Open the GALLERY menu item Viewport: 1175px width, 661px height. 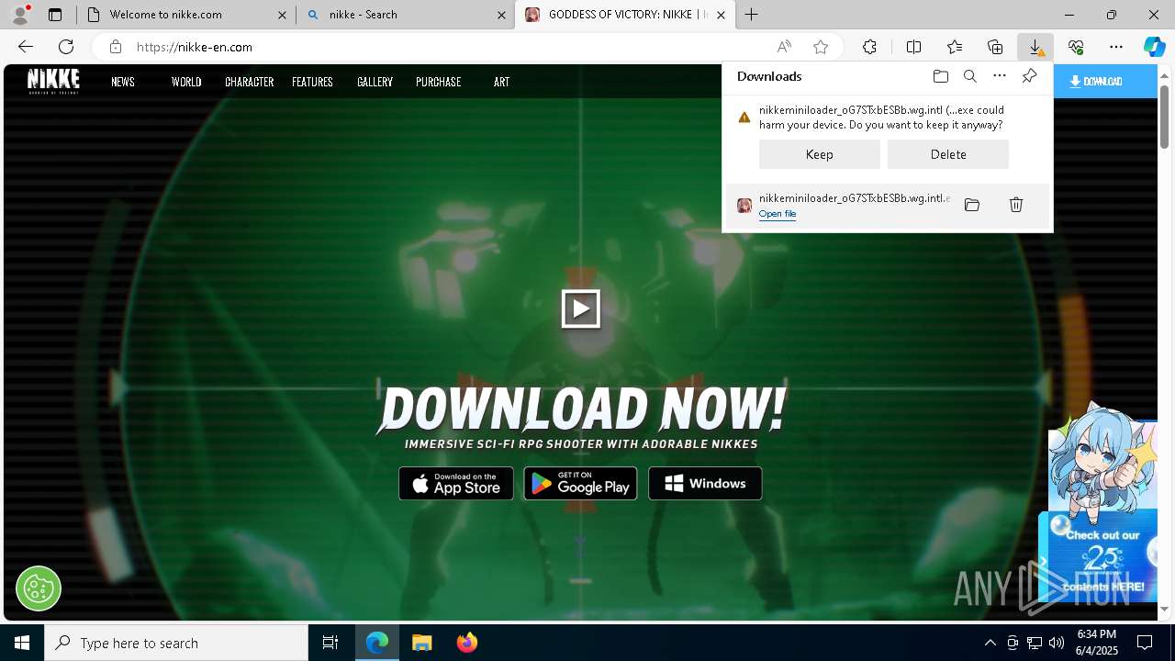375,82
